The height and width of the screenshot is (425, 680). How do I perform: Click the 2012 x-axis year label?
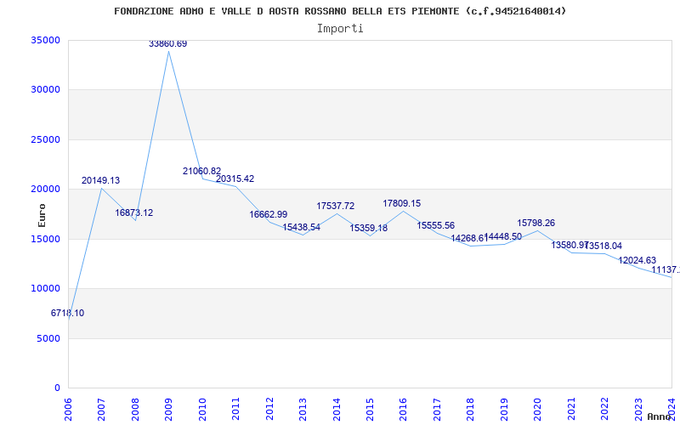(x=269, y=410)
